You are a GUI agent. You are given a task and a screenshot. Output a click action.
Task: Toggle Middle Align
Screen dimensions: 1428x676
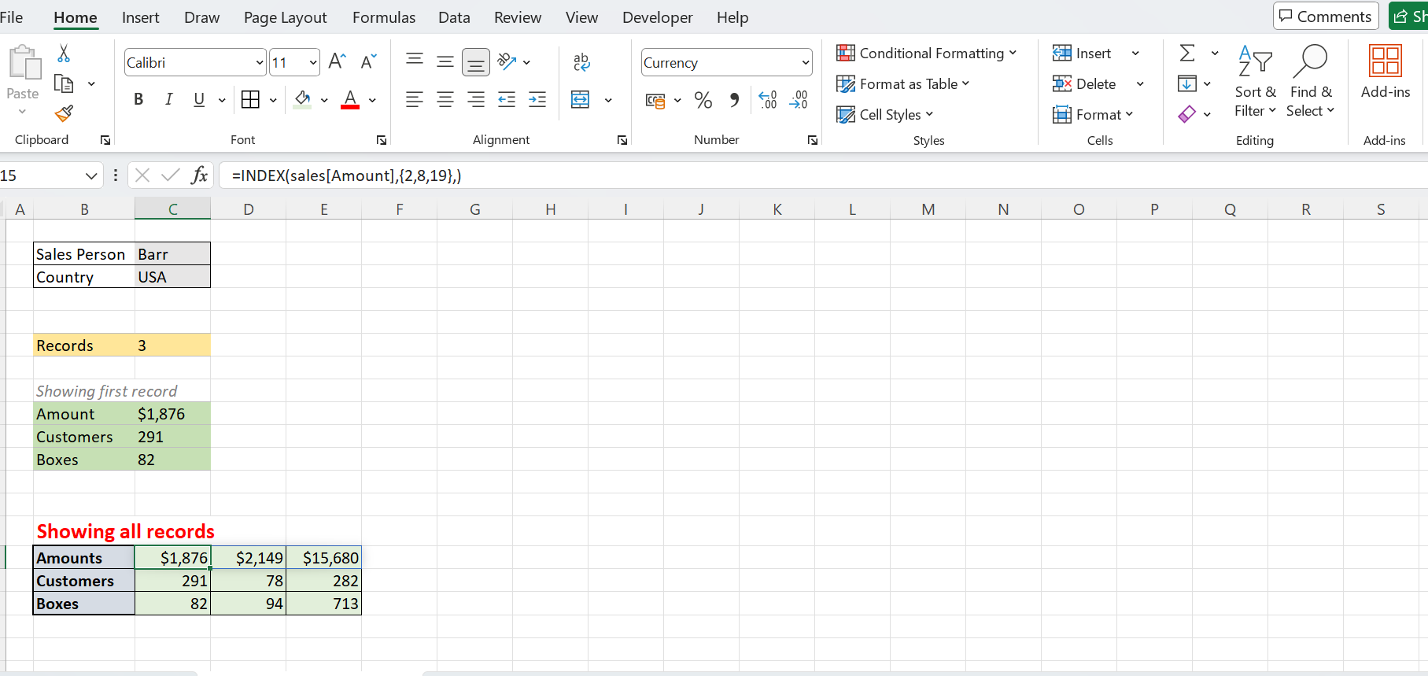[x=445, y=61]
